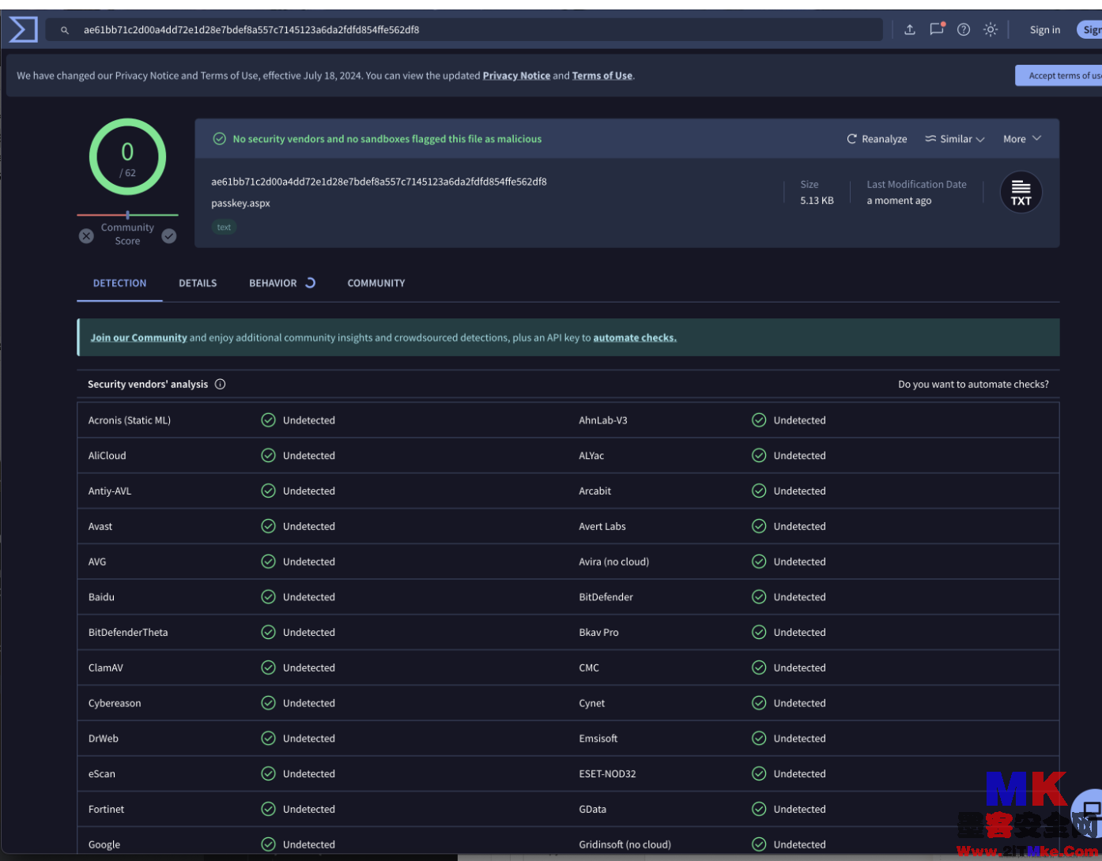This screenshot has width=1102, height=861.
Task: Click the community score slider bar
Action: click(x=127, y=215)
